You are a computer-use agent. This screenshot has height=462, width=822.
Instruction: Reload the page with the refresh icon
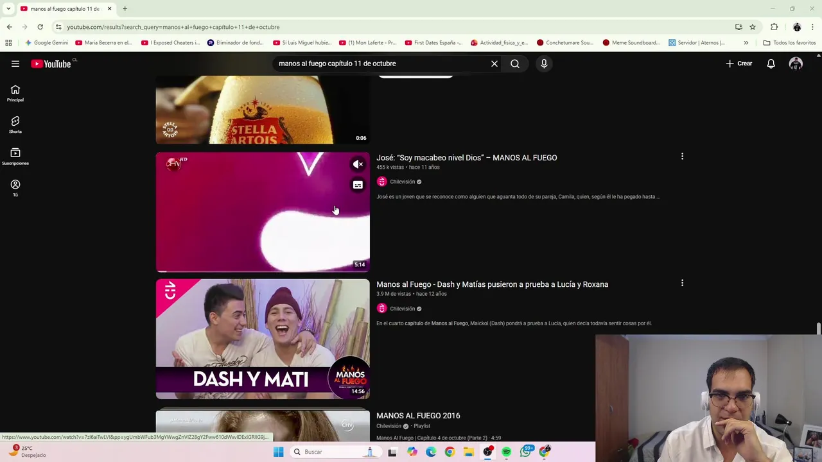[40, 27]
